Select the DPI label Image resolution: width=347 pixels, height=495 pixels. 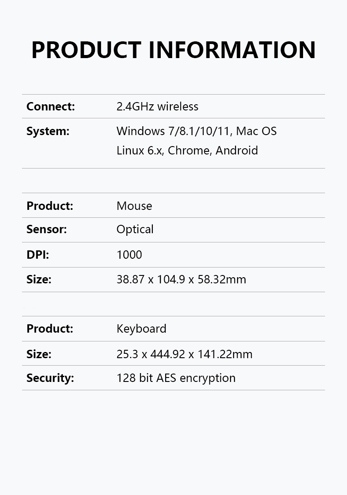(x=37, y=254)
